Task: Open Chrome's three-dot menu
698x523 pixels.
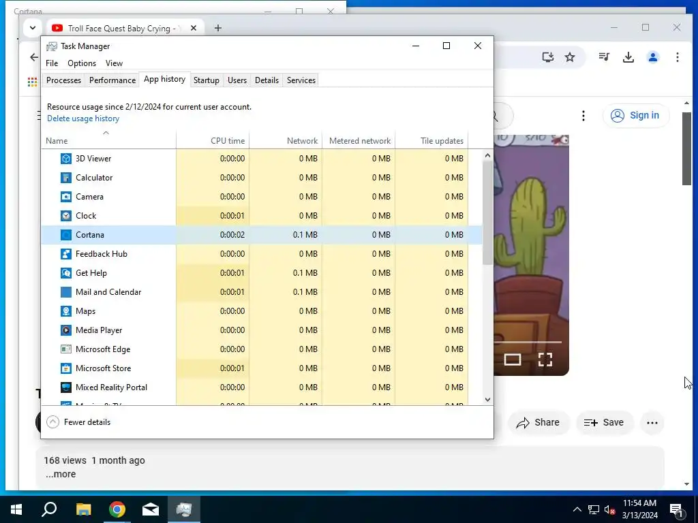Action: [x=677, y=57]
